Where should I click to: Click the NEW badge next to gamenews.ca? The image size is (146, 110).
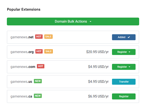(x=38, y=96)
